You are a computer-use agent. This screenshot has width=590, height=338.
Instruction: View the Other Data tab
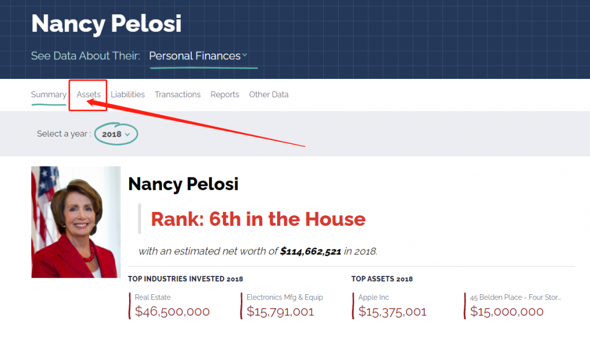pos(268,94)
